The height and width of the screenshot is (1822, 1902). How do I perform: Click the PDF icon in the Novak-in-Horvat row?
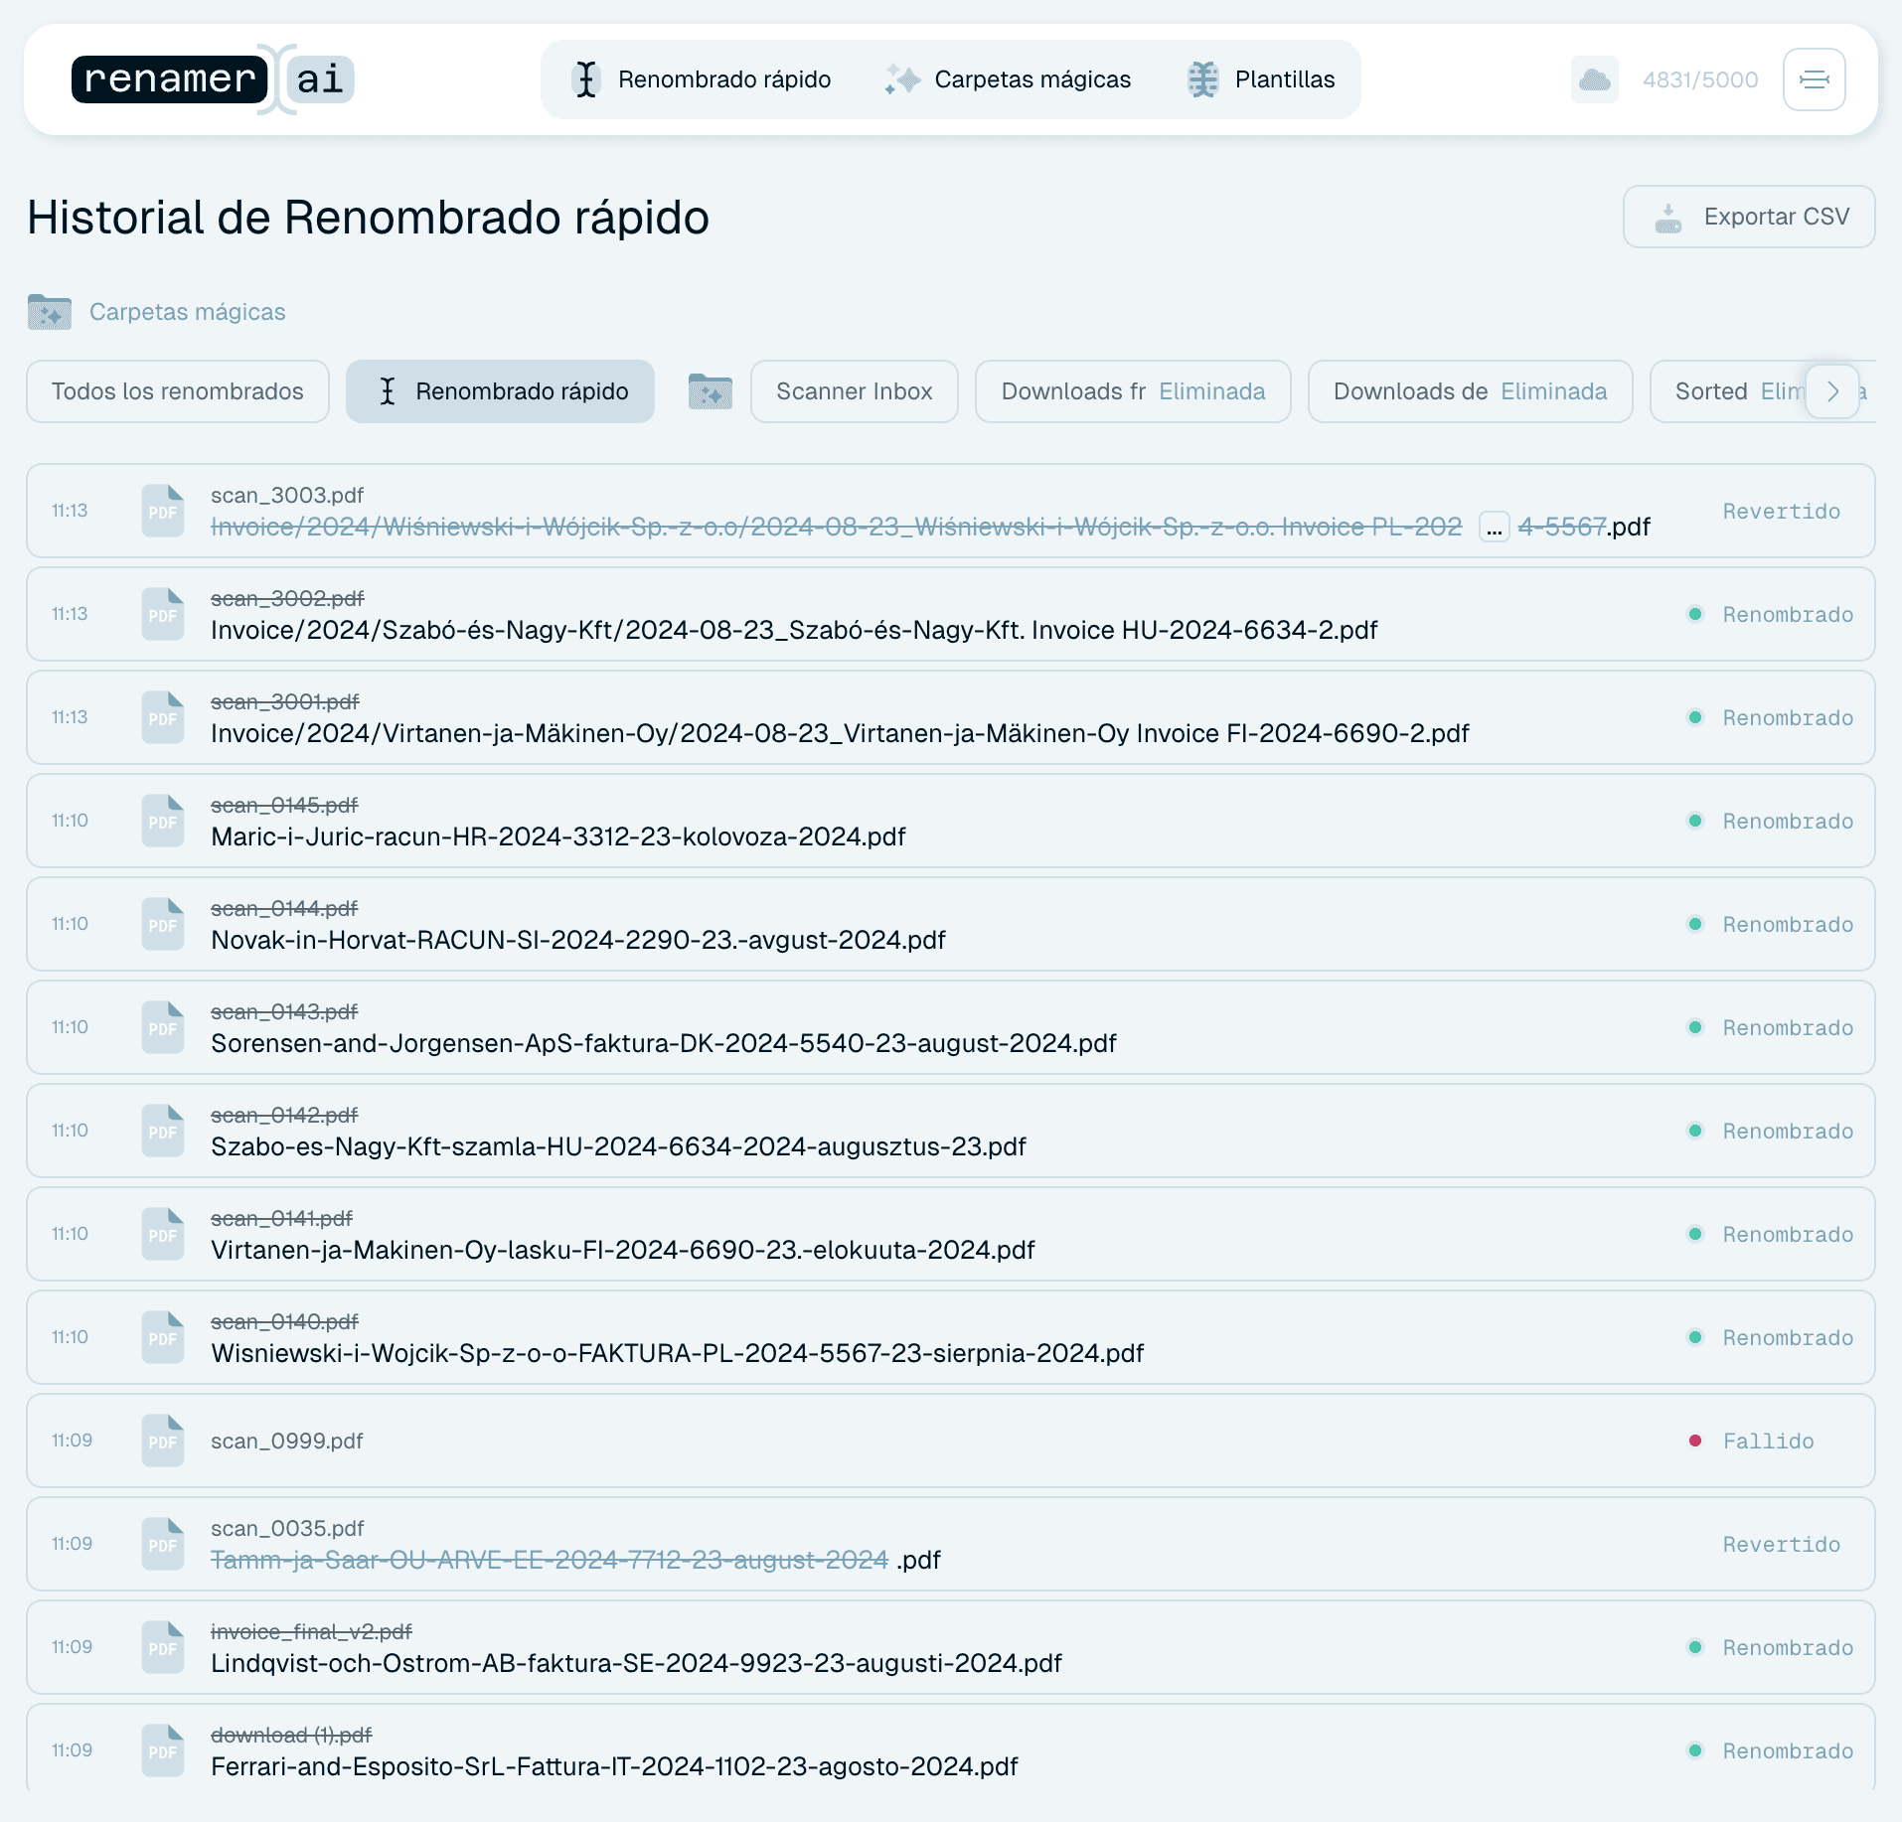(x=163, y=924)
